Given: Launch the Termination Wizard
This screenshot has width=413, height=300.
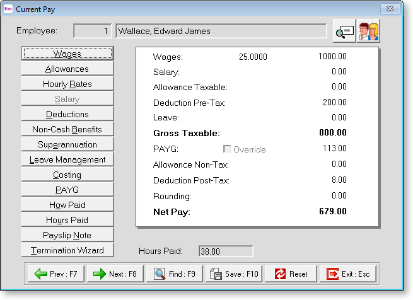Looking at the screenshot, I should [x=67, y=250].
